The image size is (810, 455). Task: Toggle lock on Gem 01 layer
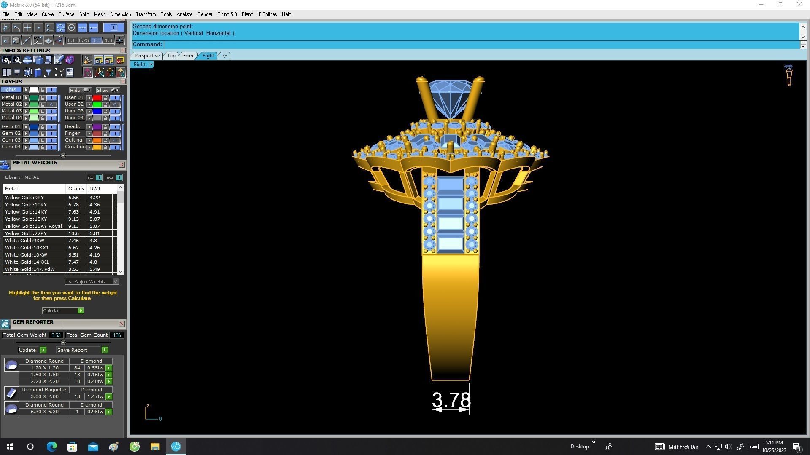point(42,127)
